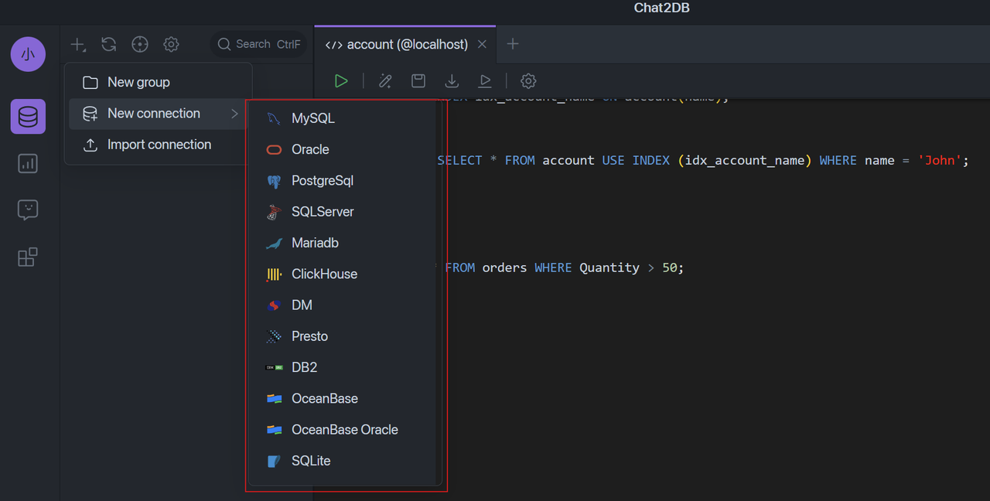Viewport: 990px width, 501px height.
Task: Run the SQL with the green play icon
Action: click(x=341, y=81)
